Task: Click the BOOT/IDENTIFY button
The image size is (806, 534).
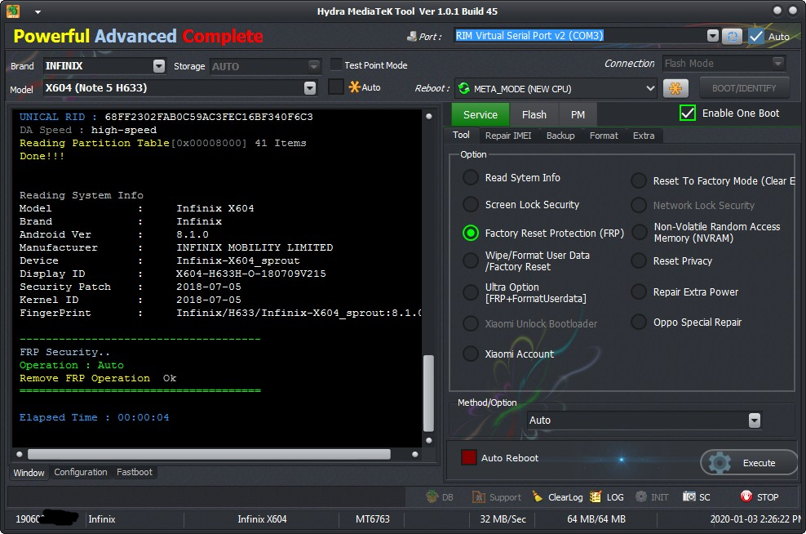Action: [744, 88]
